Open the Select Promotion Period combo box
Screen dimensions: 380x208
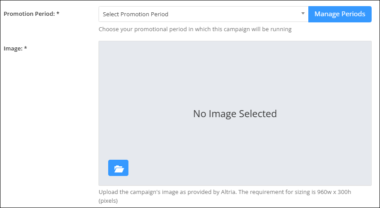point(203,14)
